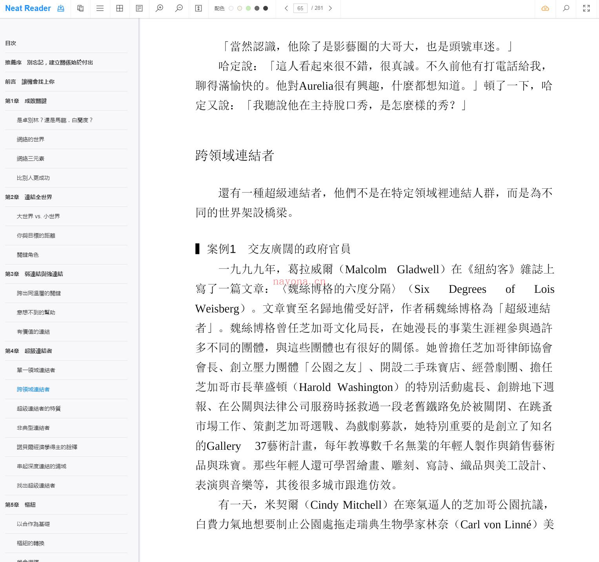Screen dimensions: 599x562
Task: Zoom out text with magnifier minus
Action: coord(179,8)
